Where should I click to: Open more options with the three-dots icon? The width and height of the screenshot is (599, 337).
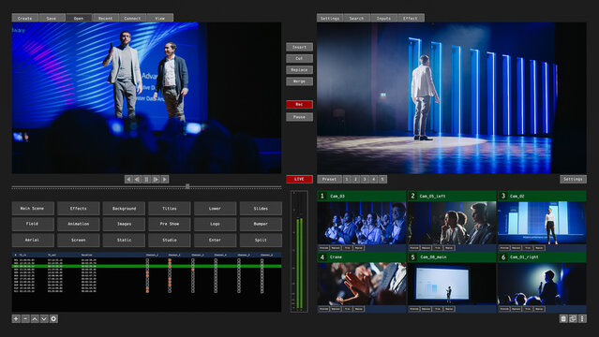click(x=582, y=318)
